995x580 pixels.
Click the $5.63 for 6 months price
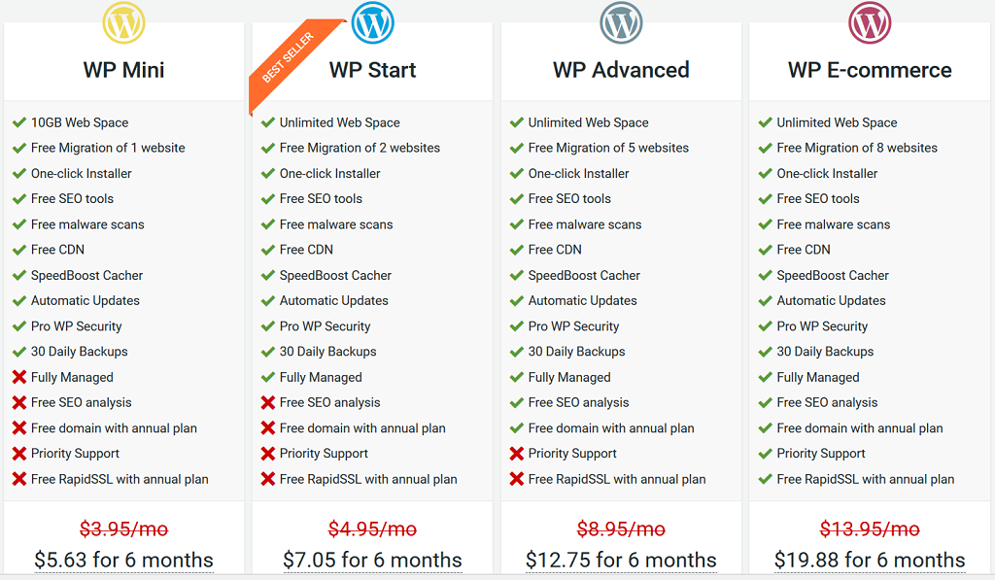point(123,560)
